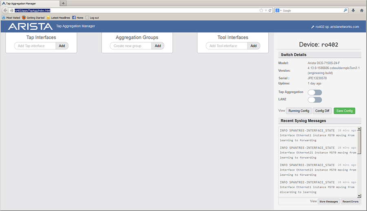Image resolution: width=367 pixels, height=211 pixels.
Task: View More Messages in syslog
Action: (x=329, y=201)
